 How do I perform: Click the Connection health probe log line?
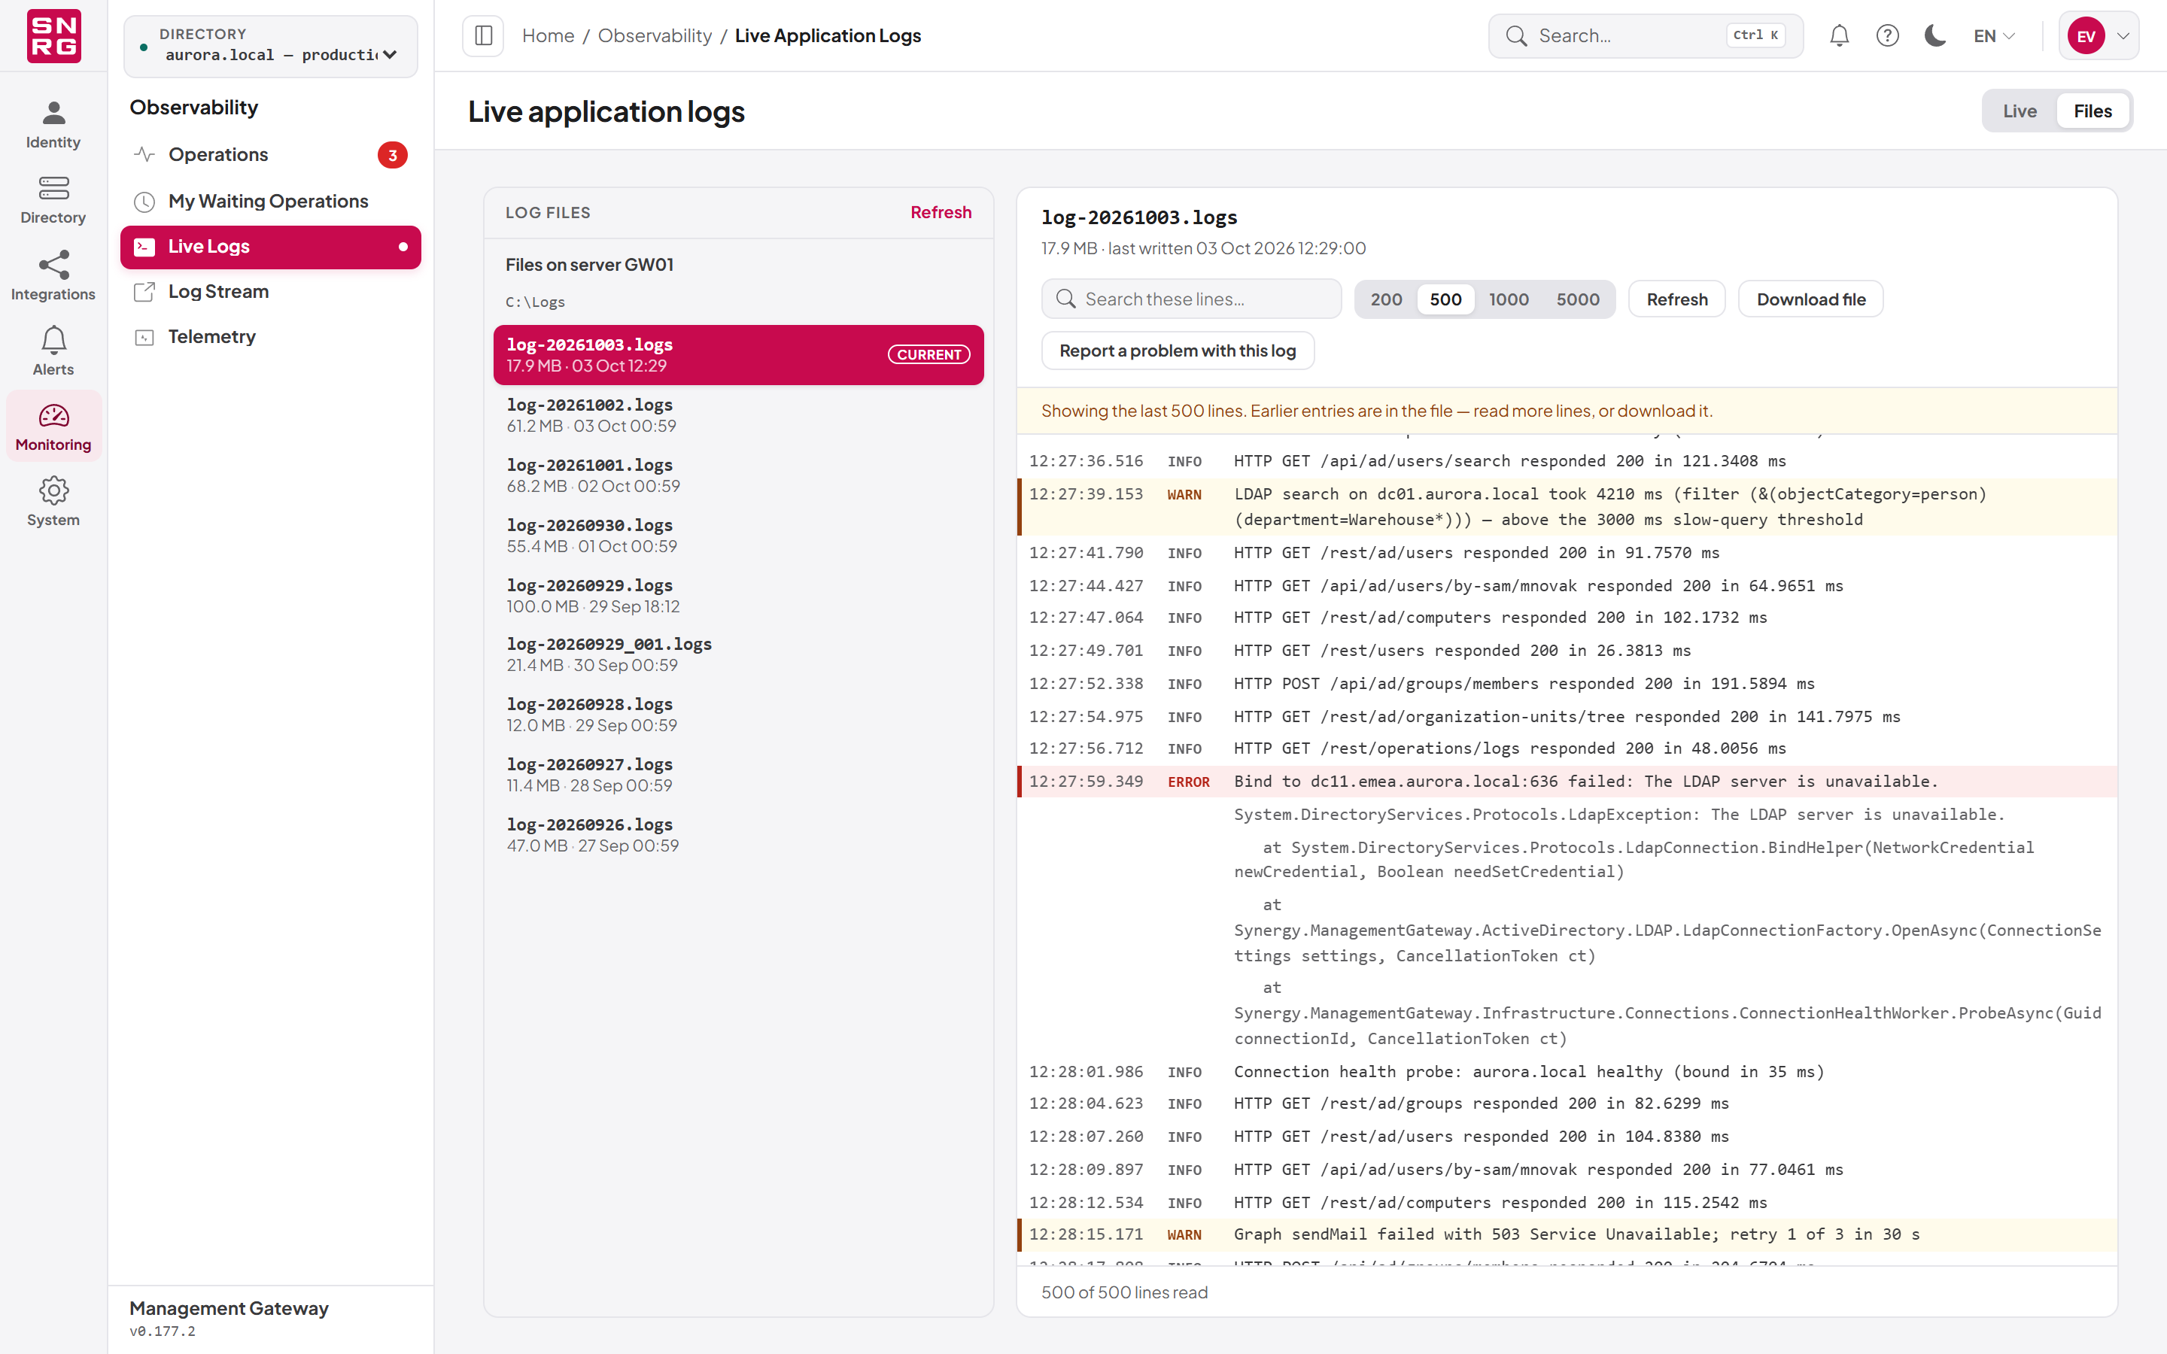tap(1567, 1072)
